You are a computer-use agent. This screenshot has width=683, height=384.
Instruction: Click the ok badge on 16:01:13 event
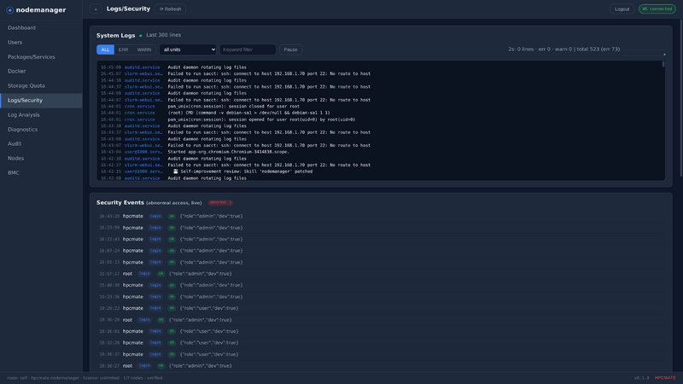[172, 262]
